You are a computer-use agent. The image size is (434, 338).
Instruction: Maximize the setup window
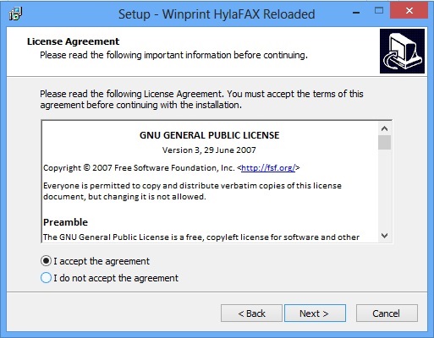[x=379, y=11]
